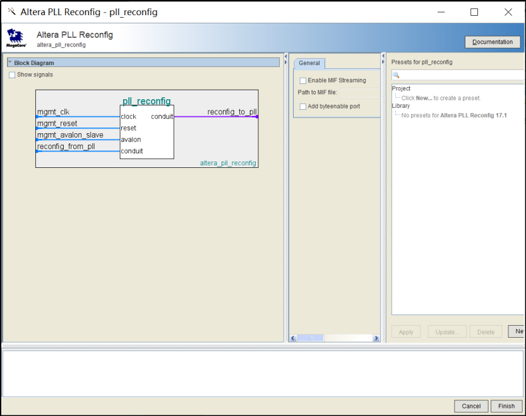Click the mgmt_avalon_slave port label

point(70,135)
